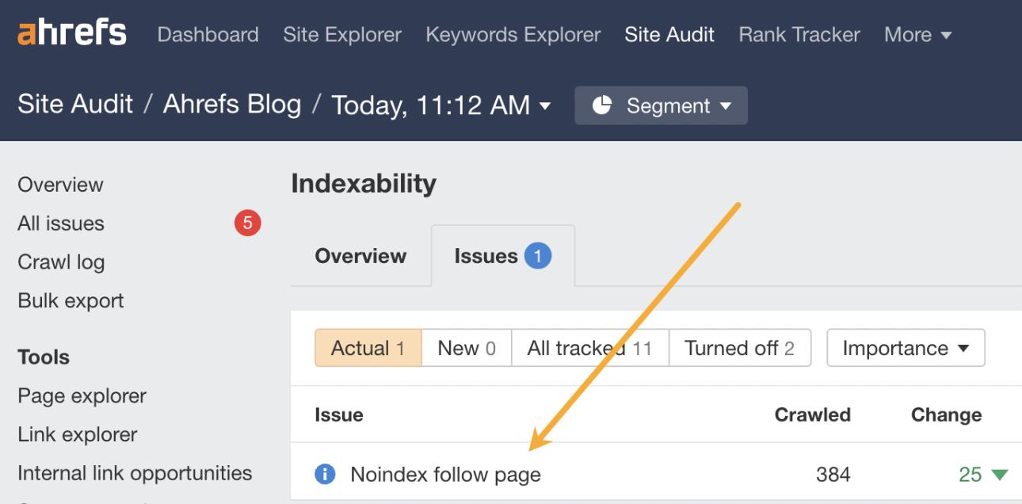Open the Segment dropdown
1022x504 pixels.
661,105
